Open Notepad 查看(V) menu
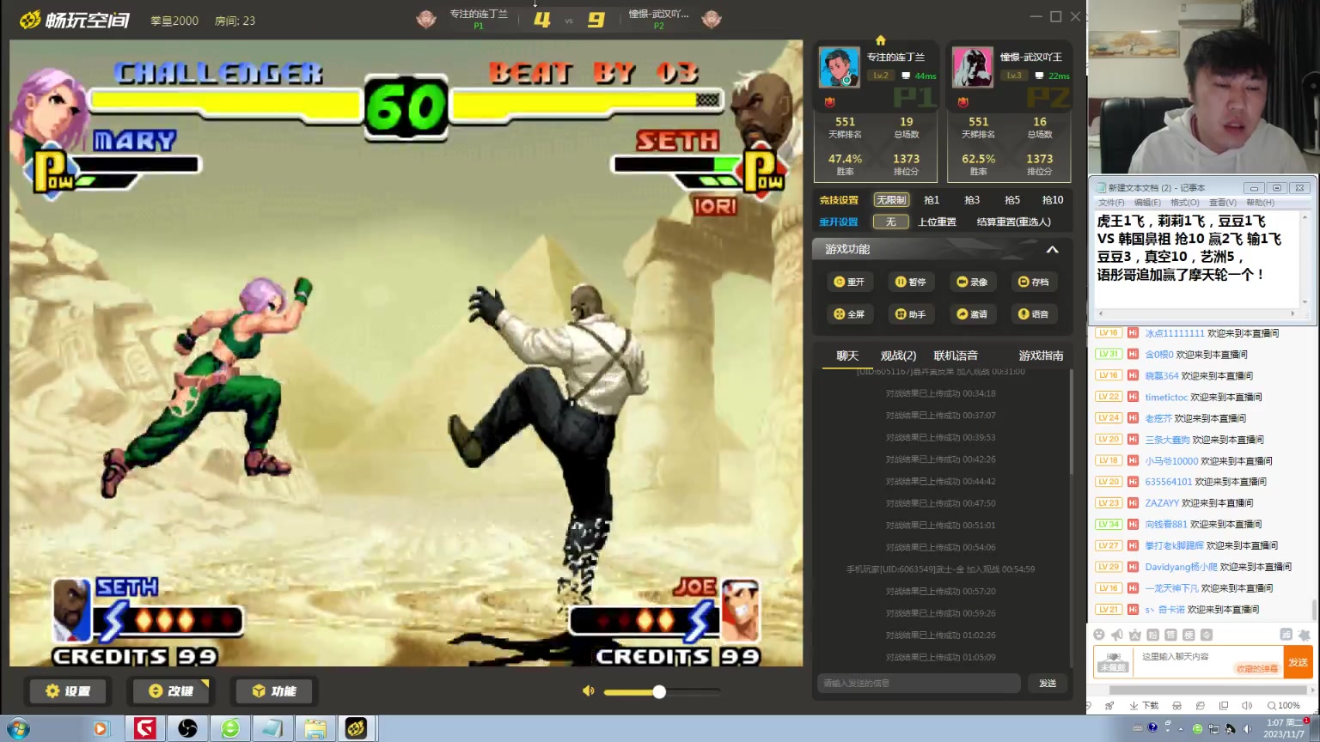This screenshot has width=1320, height=742. pyautogui.click(x=1223, y=203)
